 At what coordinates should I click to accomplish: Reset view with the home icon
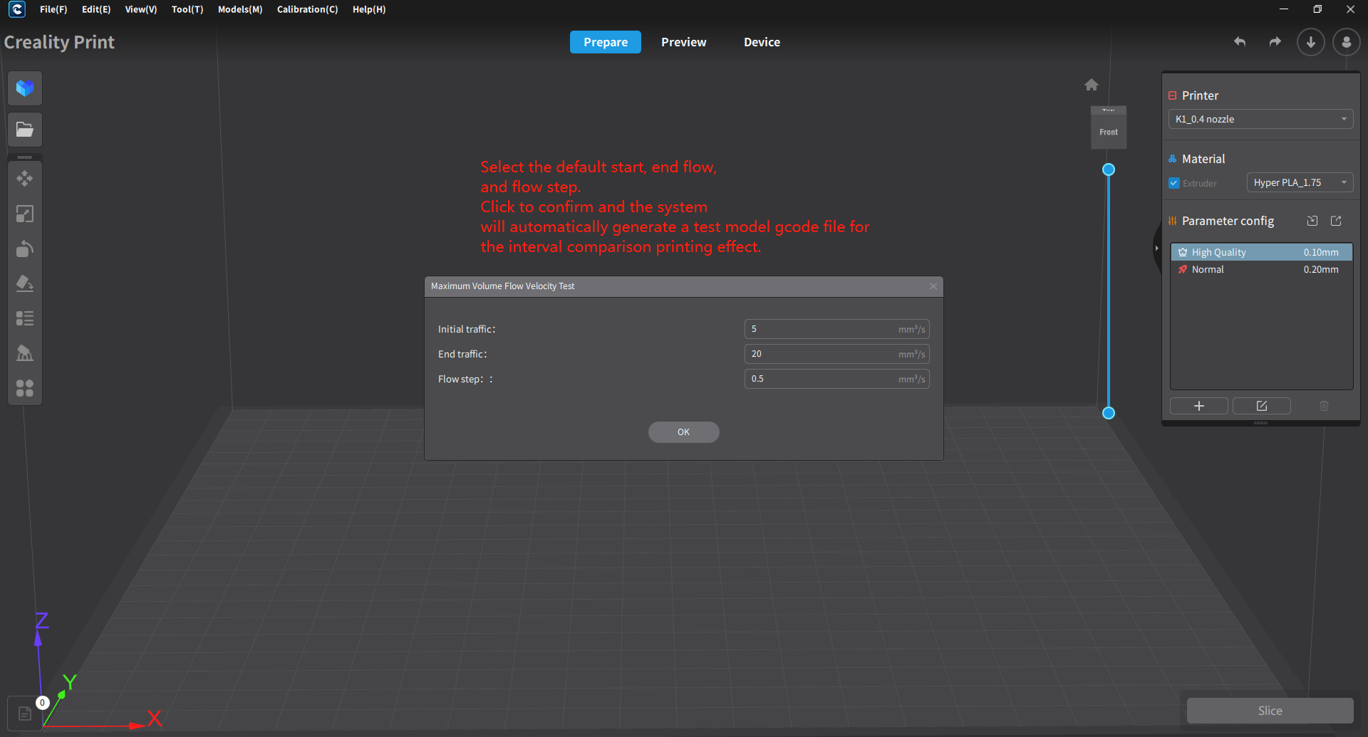(1092, 85)
